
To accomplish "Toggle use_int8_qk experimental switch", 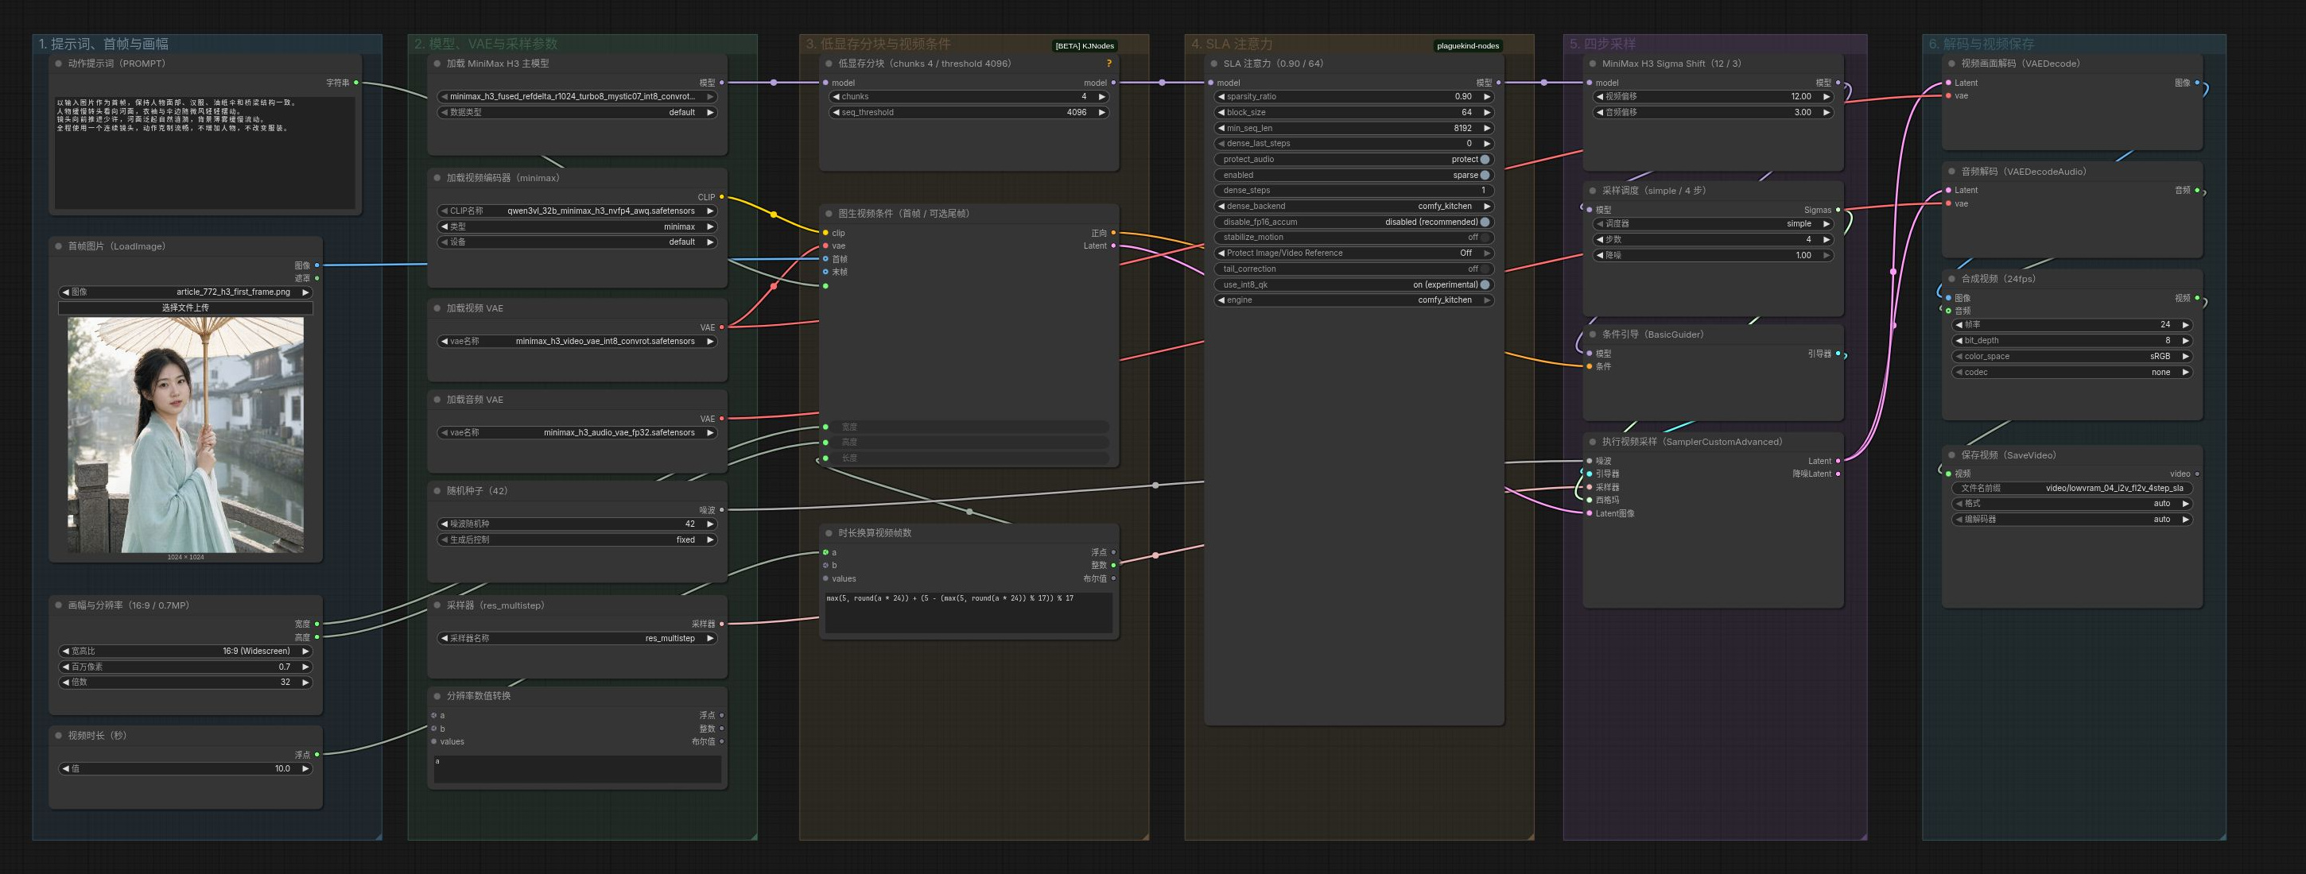I will coord(1485,284).
